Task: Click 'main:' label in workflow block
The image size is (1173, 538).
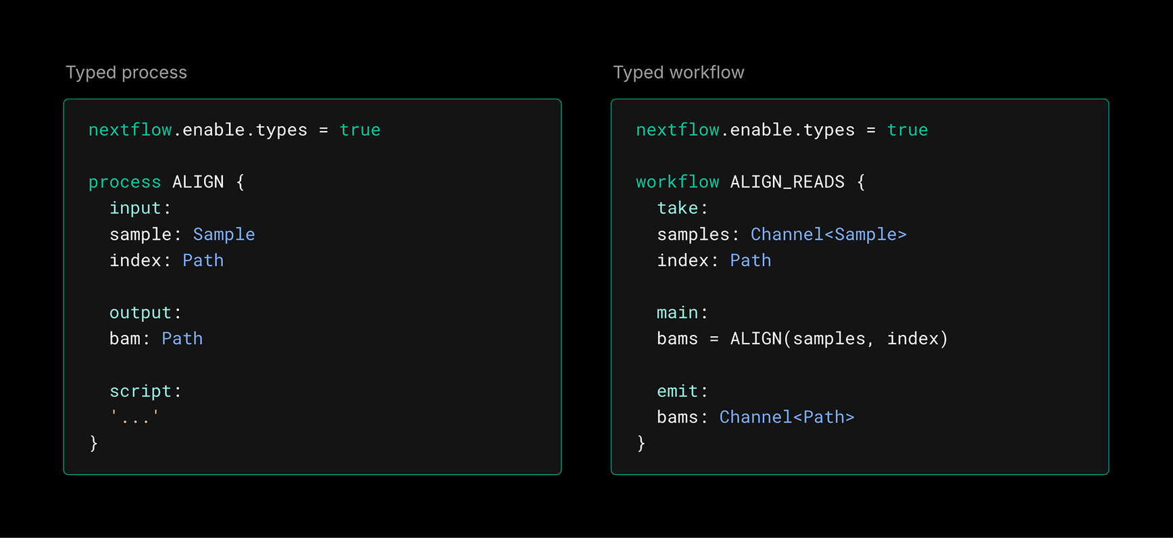Action: 682,313
